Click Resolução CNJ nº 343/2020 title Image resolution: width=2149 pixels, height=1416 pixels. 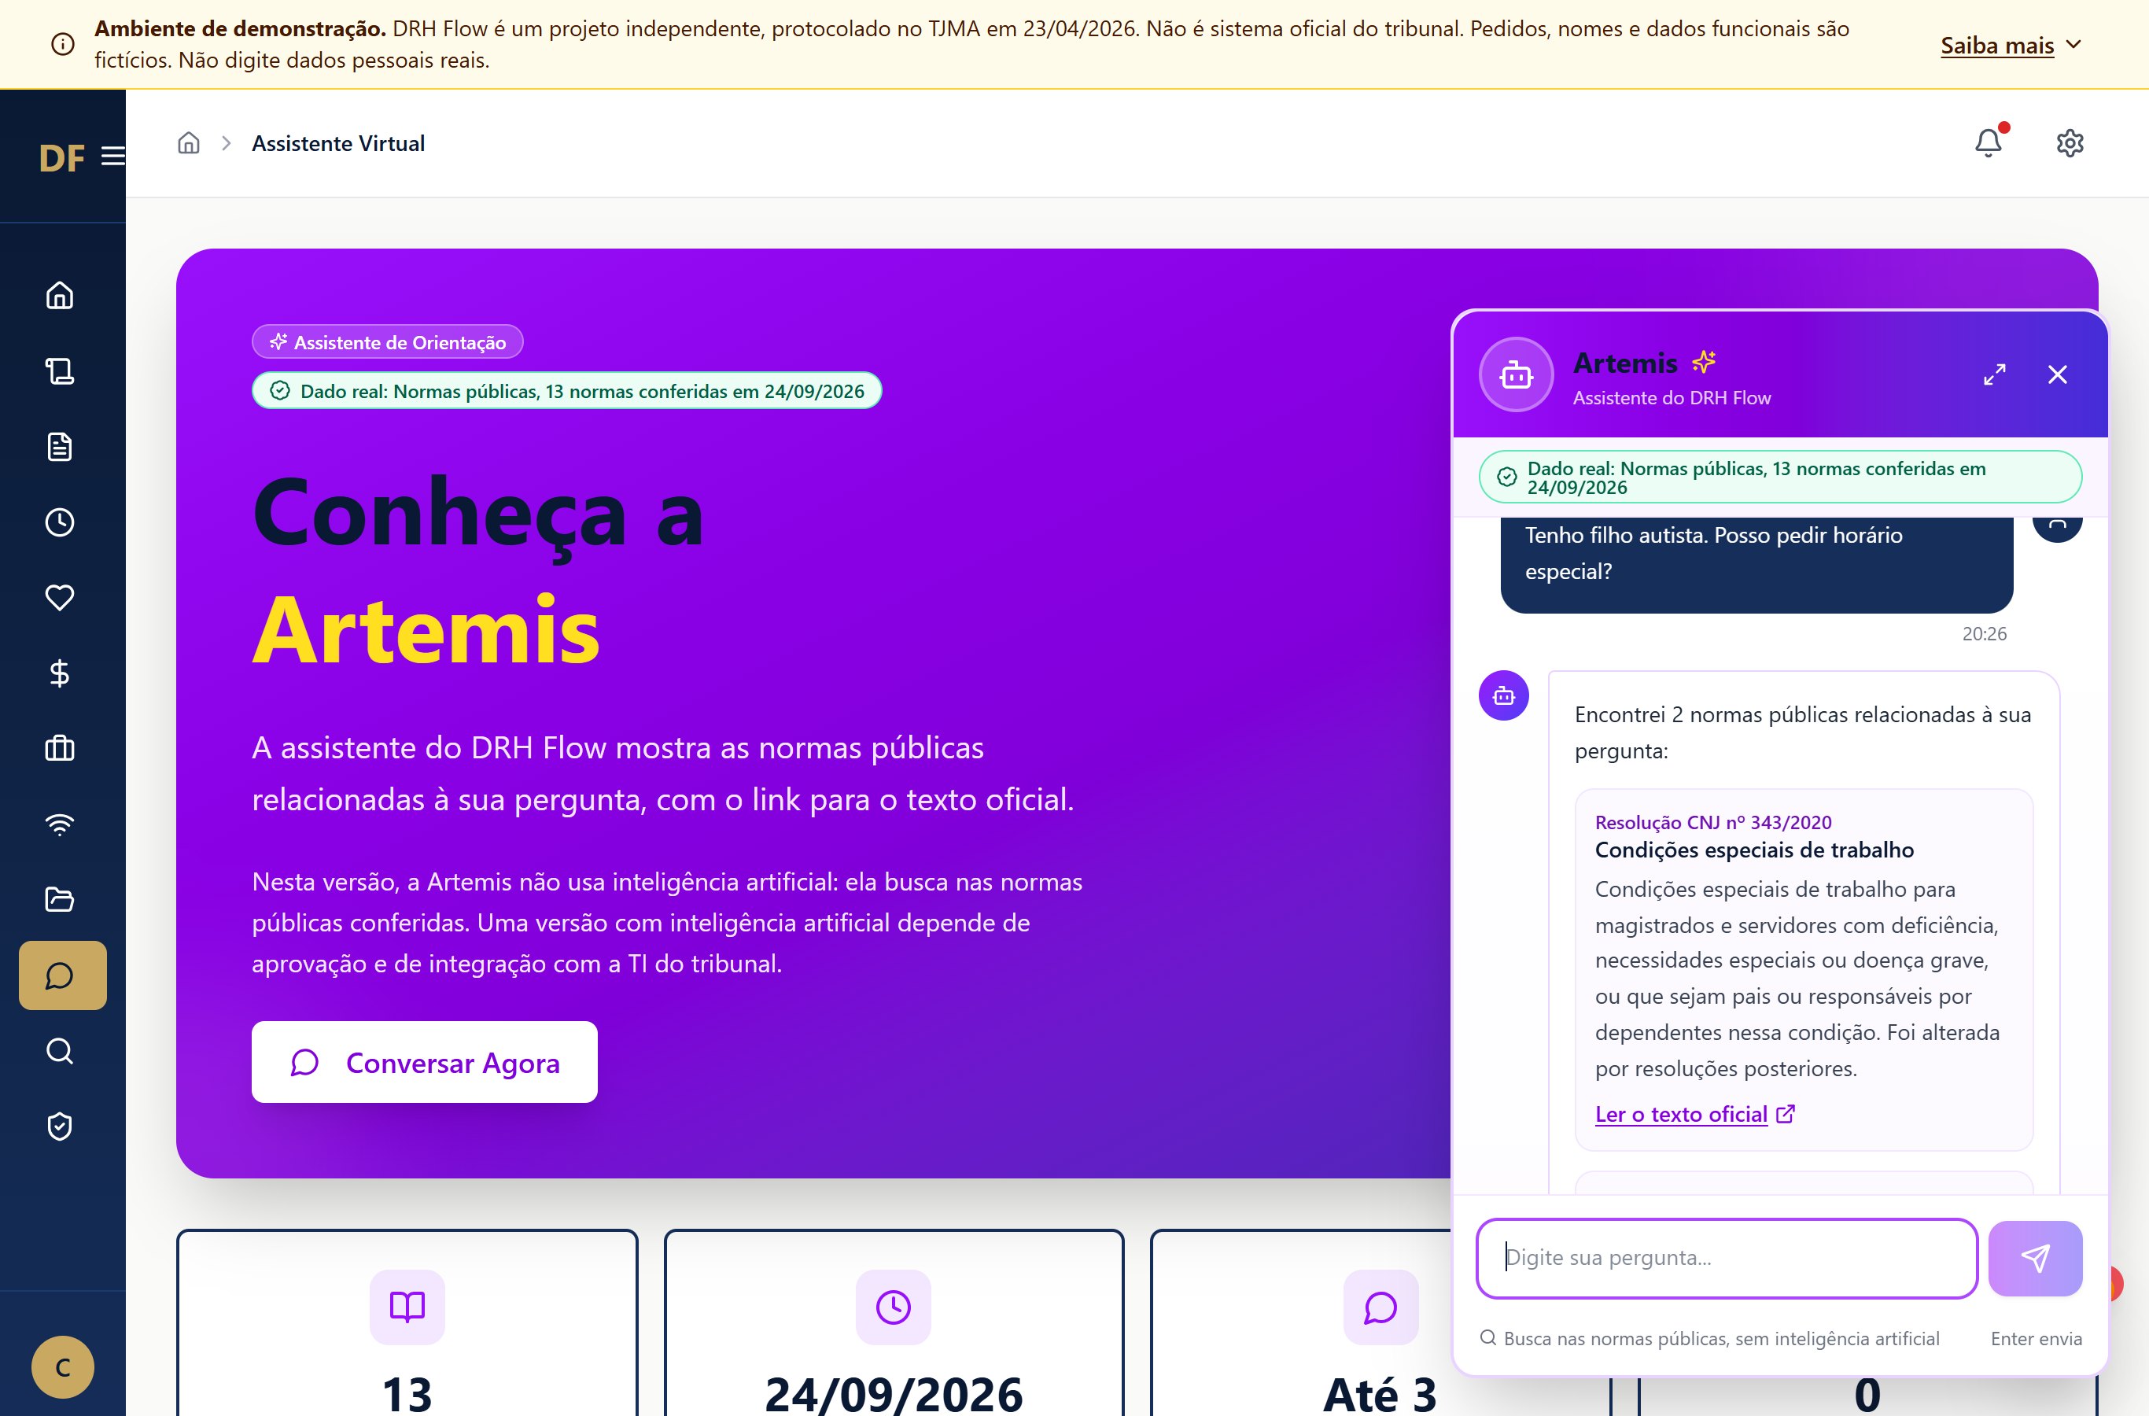1713,822
